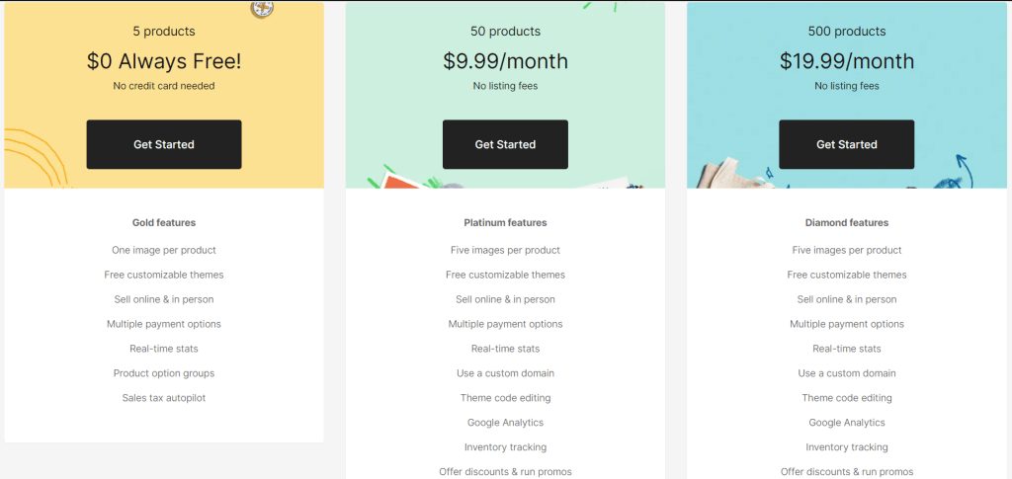Click the green dash doodle atop the green card
Viewport: 1012px width, 479px height.
(x=598, y=6)
